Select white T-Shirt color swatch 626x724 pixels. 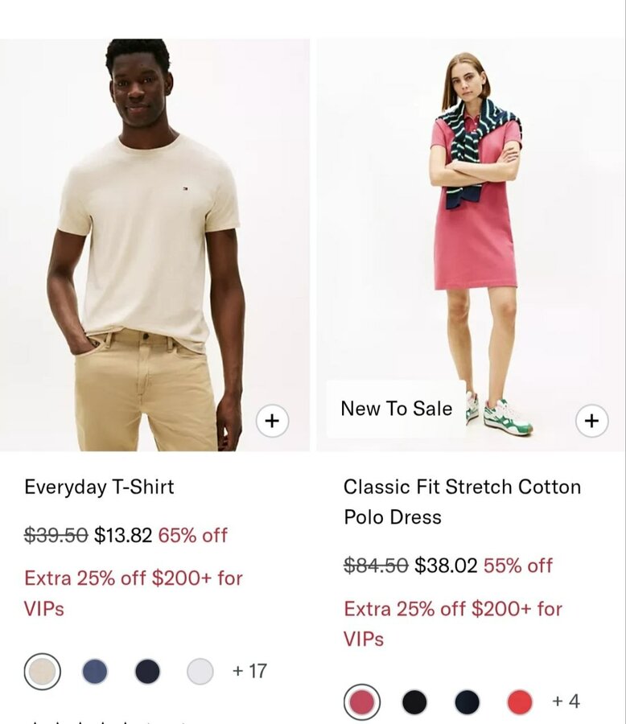pyautogui.click(x=200, y=672)
